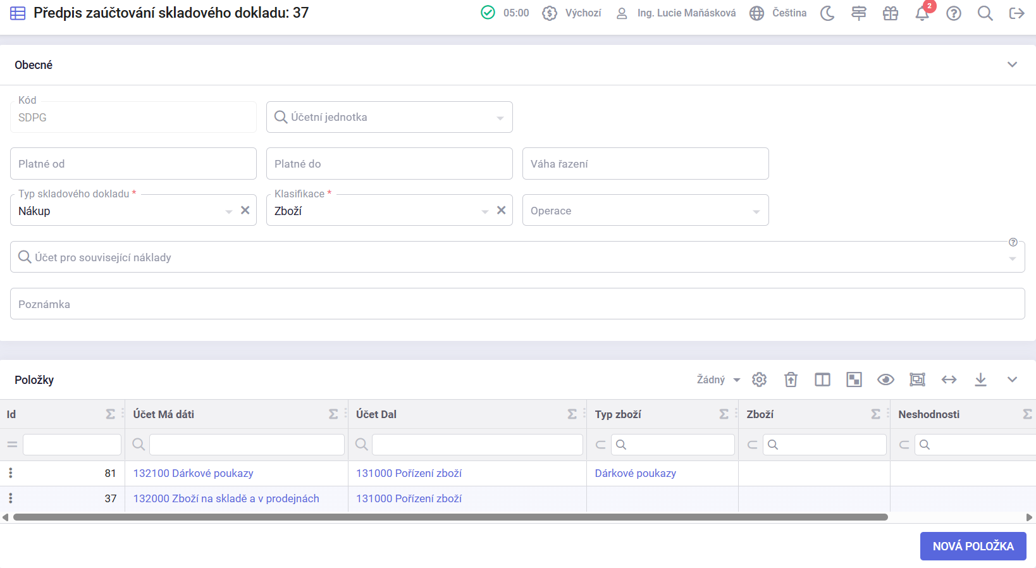Open the help question mark icon

point(954,13)
